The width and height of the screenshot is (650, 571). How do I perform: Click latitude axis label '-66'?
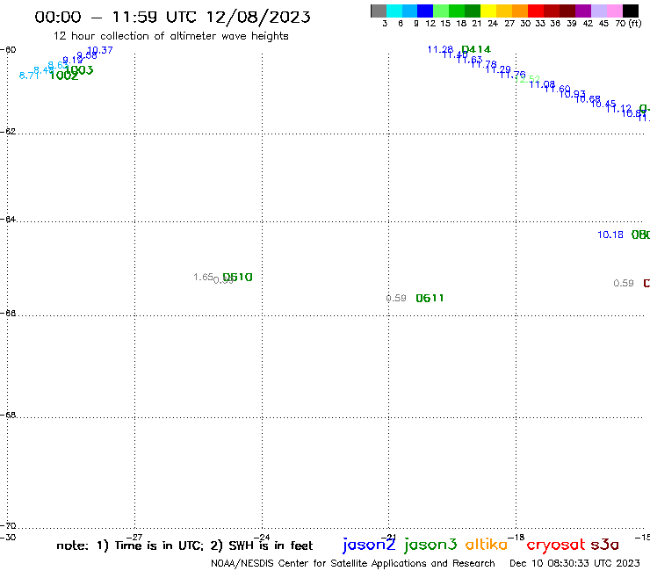pyautogui.click(x=8, y=313)
